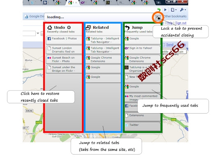The width and height of the screenshot is (211, 164).
Task: Open 'Google Chrome Extensions' in Related column
Action: coord(103,59)
